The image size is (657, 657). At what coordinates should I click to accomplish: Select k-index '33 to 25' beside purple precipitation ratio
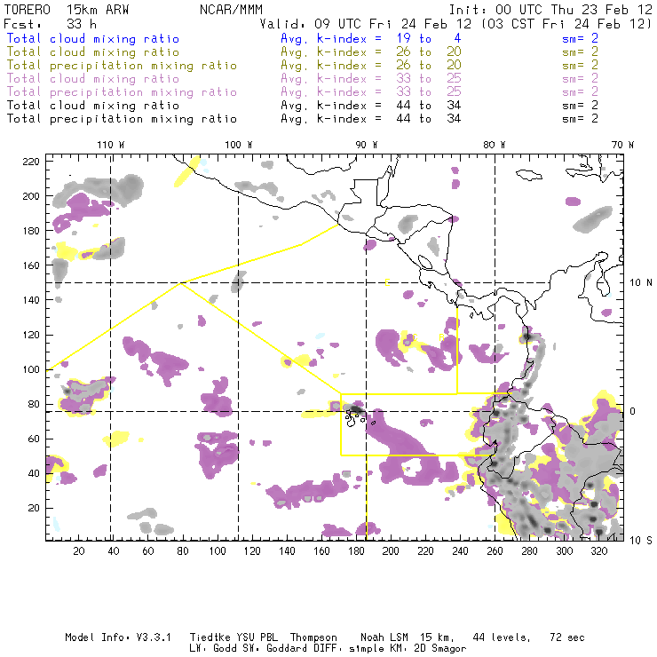click(429, 92)
